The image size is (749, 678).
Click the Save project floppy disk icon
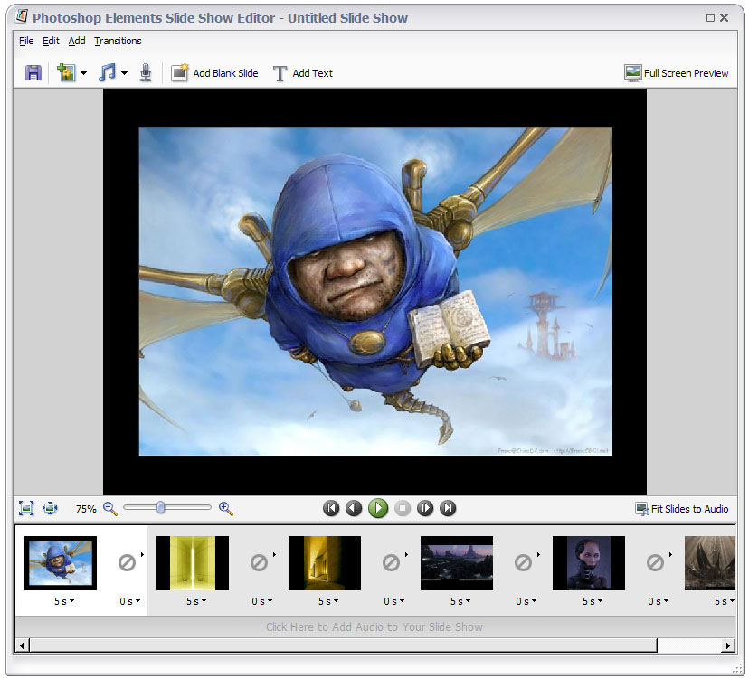33,73
